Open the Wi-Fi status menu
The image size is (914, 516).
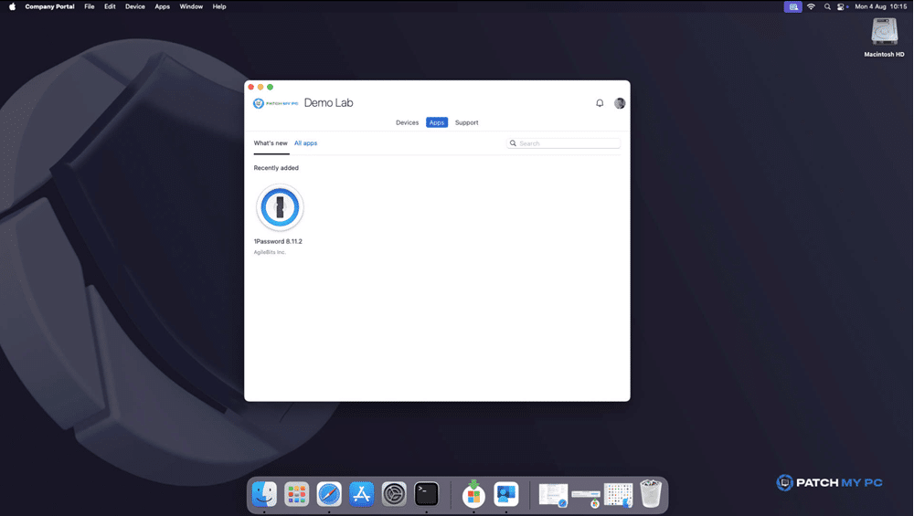point(811,7)
